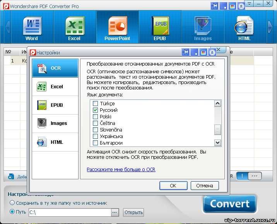Click the big Convert button
The image size is (277, 224).
230,204
